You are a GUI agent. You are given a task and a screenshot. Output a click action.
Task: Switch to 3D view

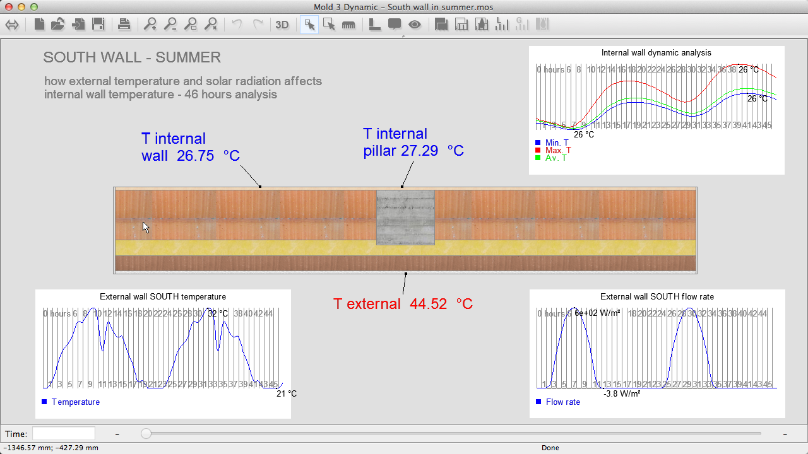pyautogui.click(x=282, y=25)
